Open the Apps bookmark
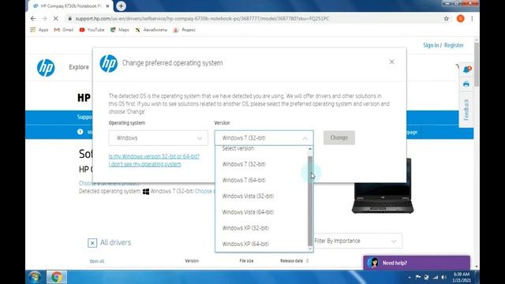Viewport: 505px width, 284px height. click(x=39, y=30)
